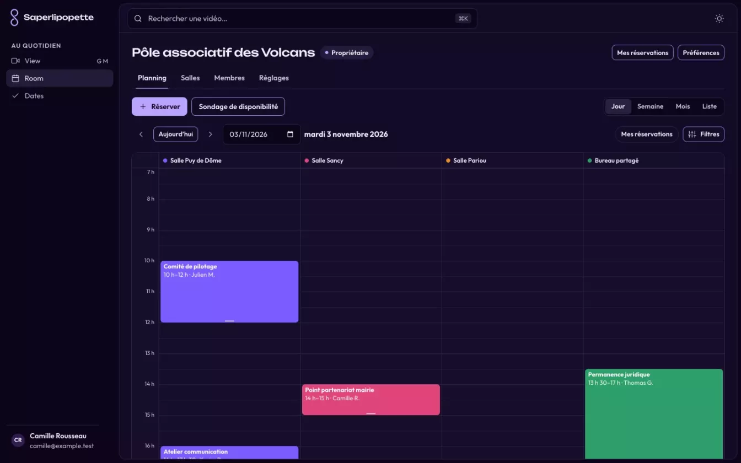Go to the Réglages tab

274,78
